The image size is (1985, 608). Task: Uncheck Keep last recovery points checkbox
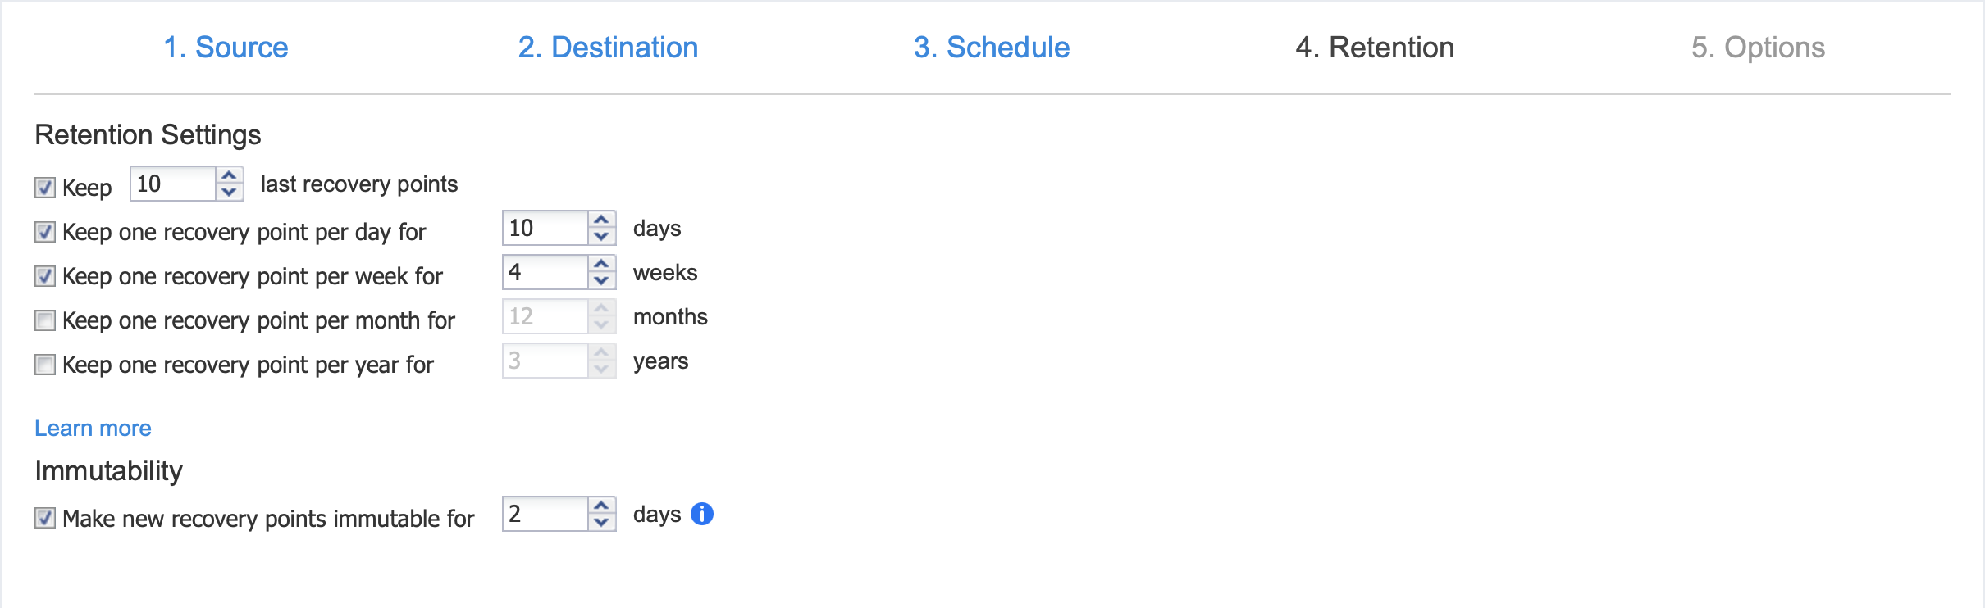(x=45, y=188)
